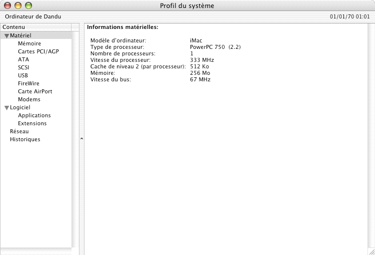Select Matériel in the contents list
Screen dimensions: 375x255
[x=20, y=35]
